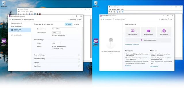Open Help menu in right Device Manager
This screenshot has width=184, height=103.
pos(122,9)
